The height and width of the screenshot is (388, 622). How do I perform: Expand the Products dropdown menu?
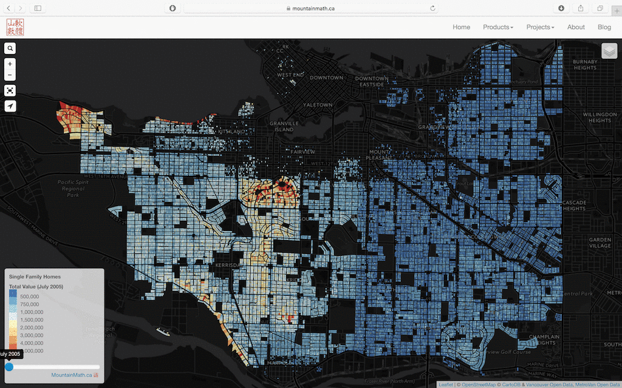tap(498, 27)
